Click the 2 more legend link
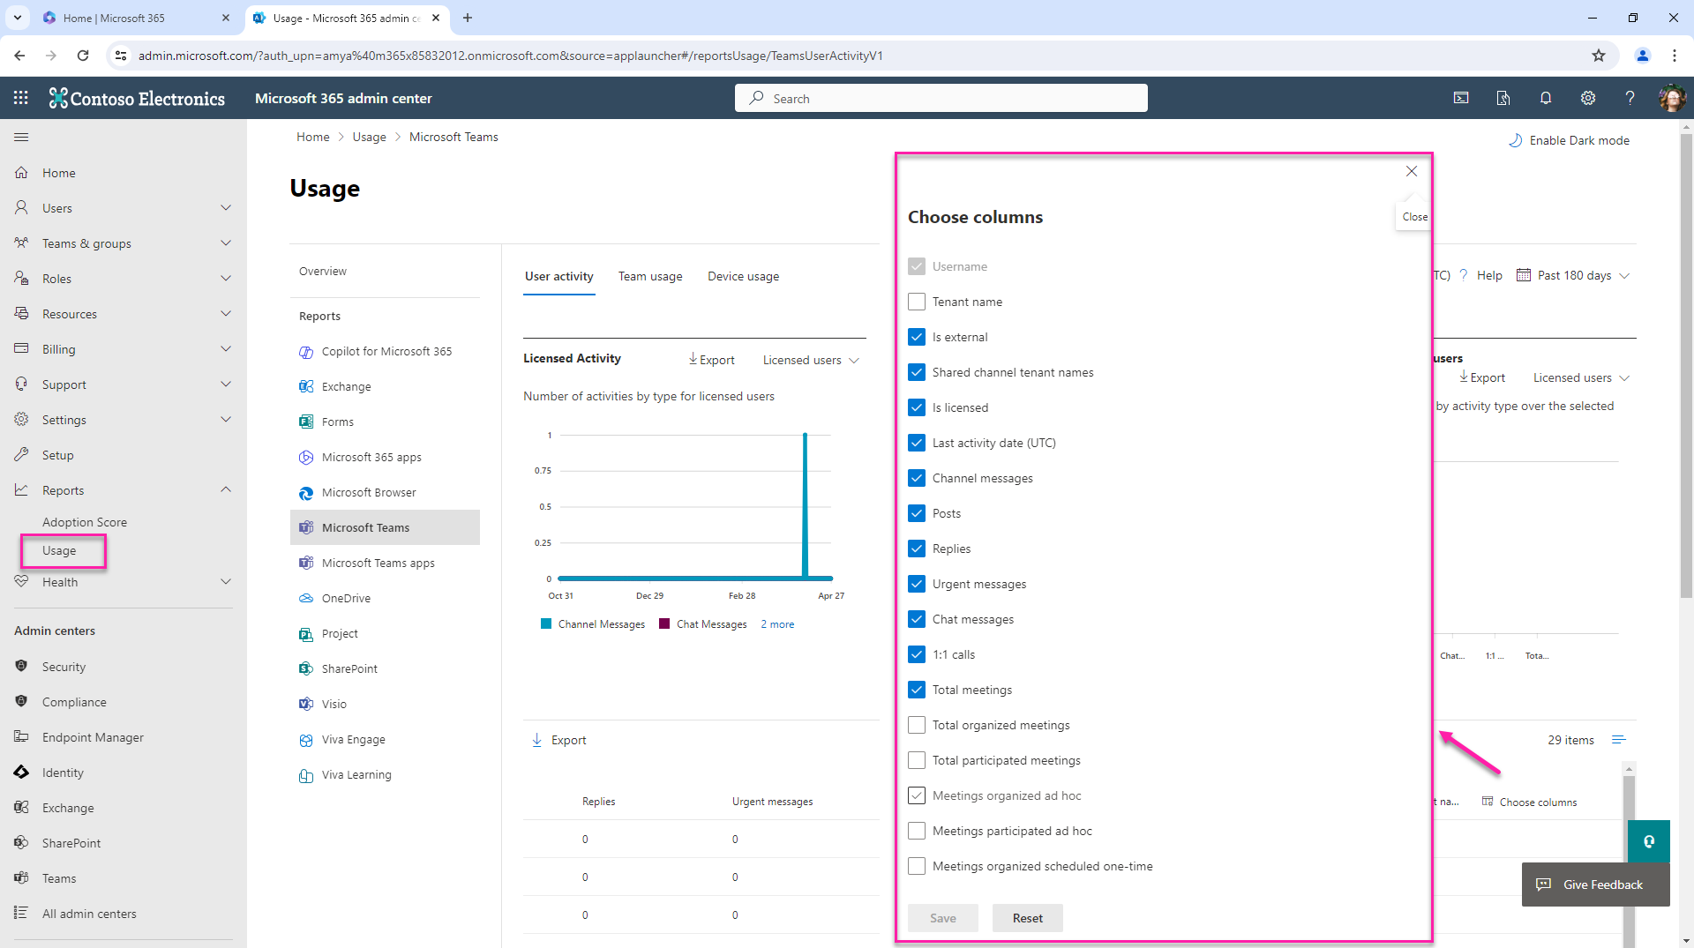This screenshot has height=948, width=1694. tap(777, 624)
